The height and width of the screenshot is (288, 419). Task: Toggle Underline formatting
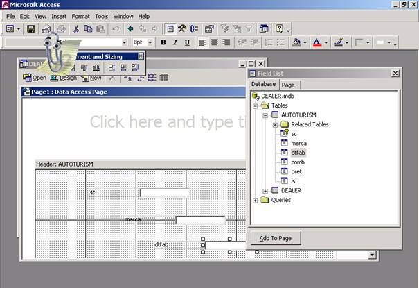tap(187, 42)
